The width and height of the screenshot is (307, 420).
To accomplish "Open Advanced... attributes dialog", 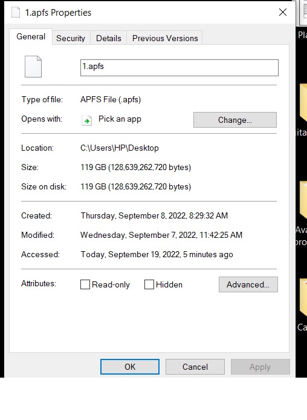I will coord(248,284).
